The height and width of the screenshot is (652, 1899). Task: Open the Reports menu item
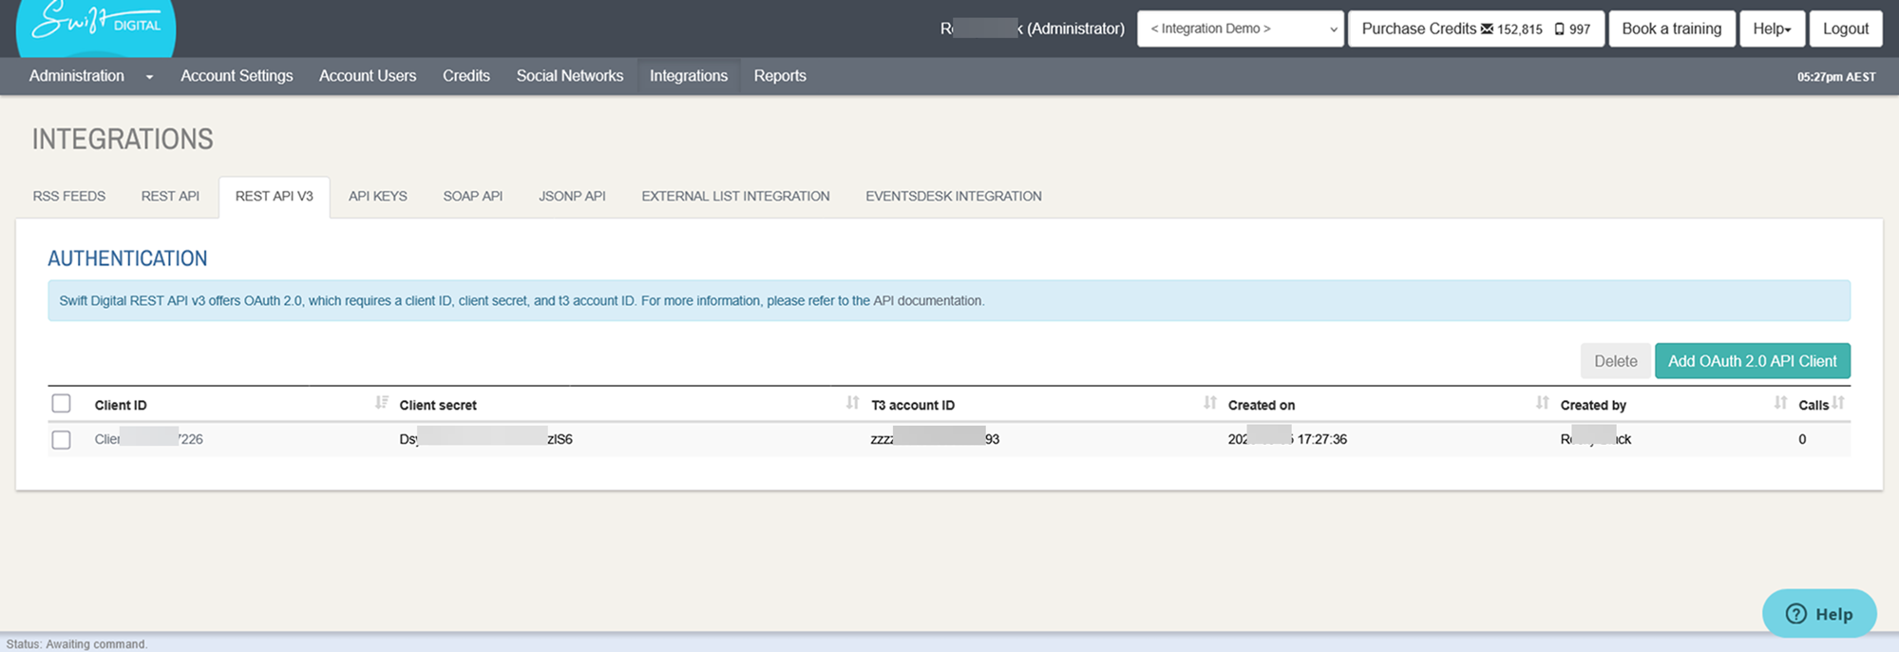(x=779, y=76)
